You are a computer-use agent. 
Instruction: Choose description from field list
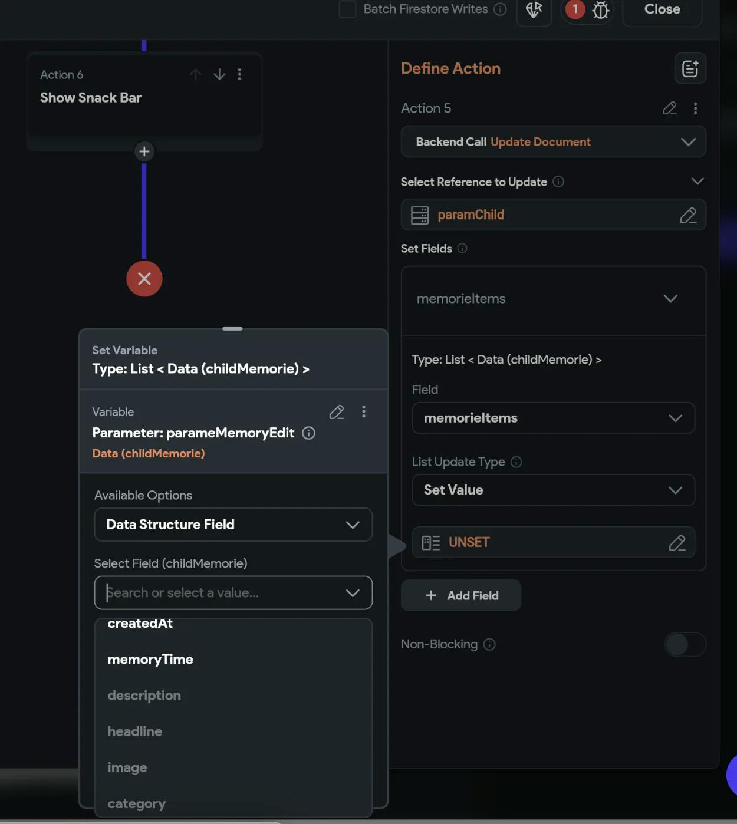(x=144, y=696)
